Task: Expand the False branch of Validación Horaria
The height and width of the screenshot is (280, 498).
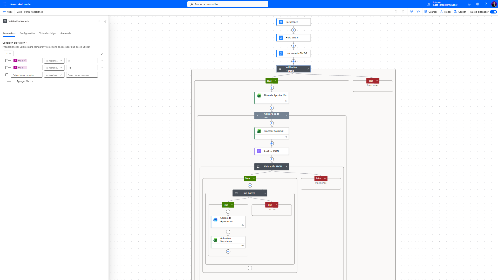Action: pos(377,81)
